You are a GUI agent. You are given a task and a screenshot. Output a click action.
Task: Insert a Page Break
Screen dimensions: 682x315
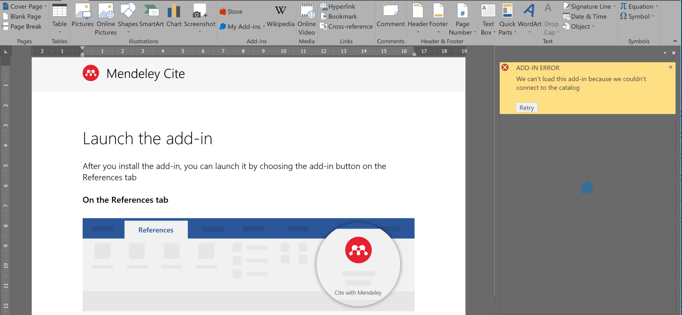point(22,26)
